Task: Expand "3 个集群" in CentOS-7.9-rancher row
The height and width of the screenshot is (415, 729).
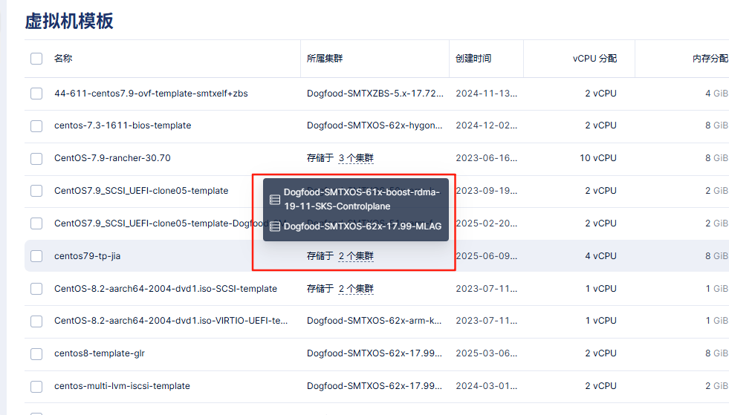Action: pos(356,158)
